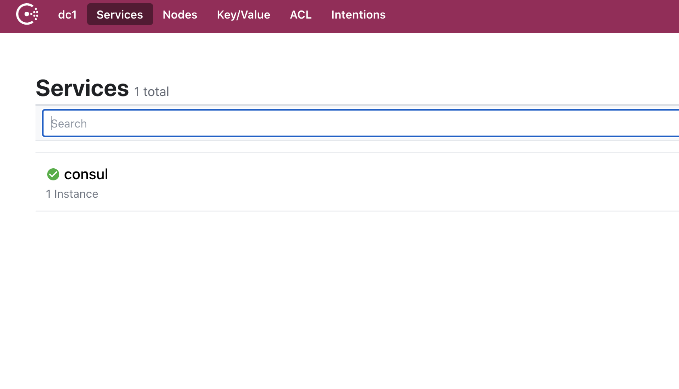Click the consul service name text
679x389 pixels.
click(86, 174)
